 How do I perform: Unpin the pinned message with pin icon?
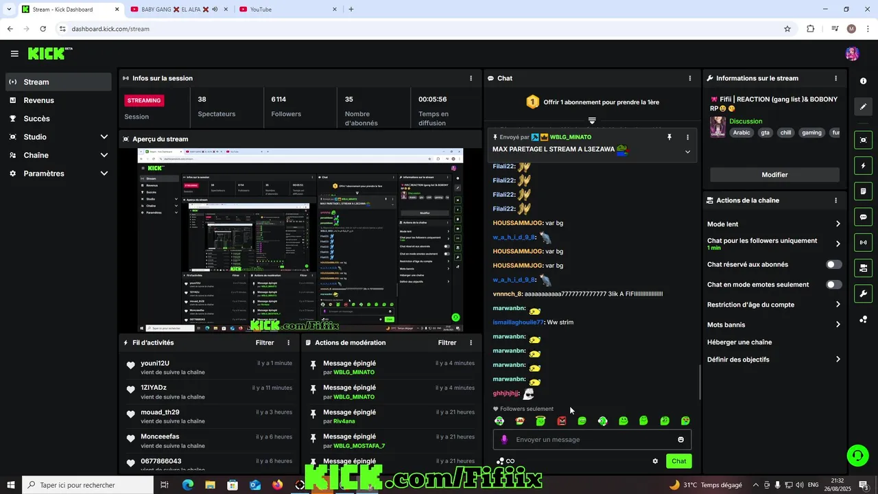[x=669, y=137]
